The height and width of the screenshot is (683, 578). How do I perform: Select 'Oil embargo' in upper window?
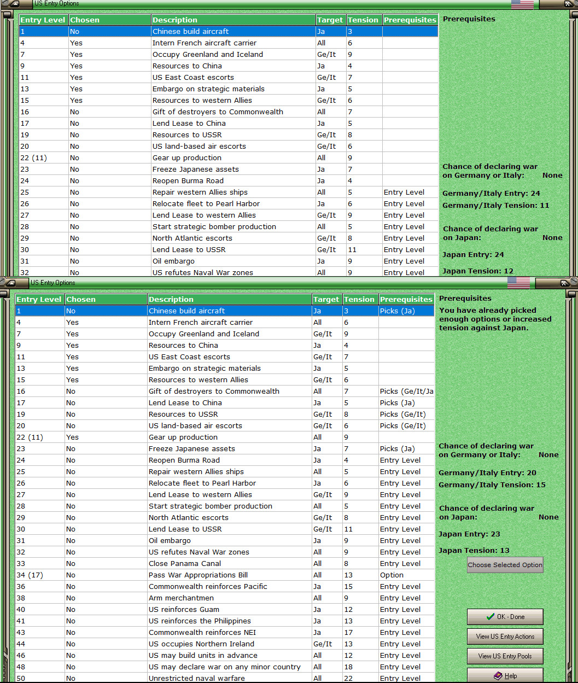[229, 261]
